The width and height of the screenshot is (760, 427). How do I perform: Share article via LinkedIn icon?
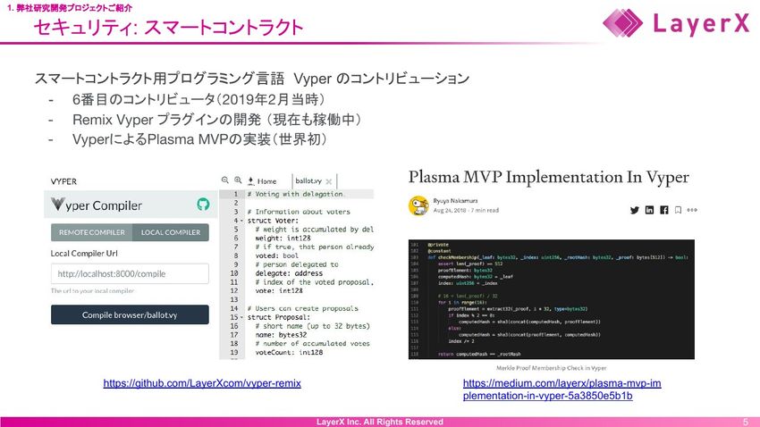coord(649,210)
